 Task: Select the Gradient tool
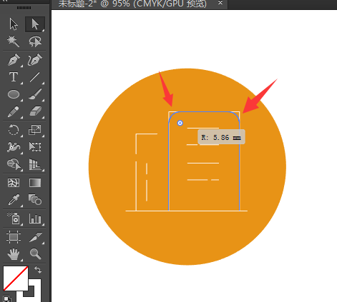tap(35, 183)
